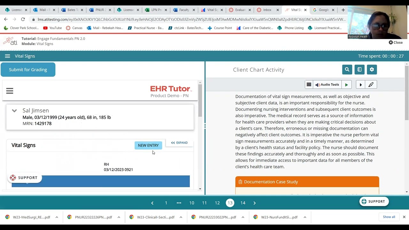Click the ATI logo
Screen dimensions: 409x230
(x=10, y=41)
